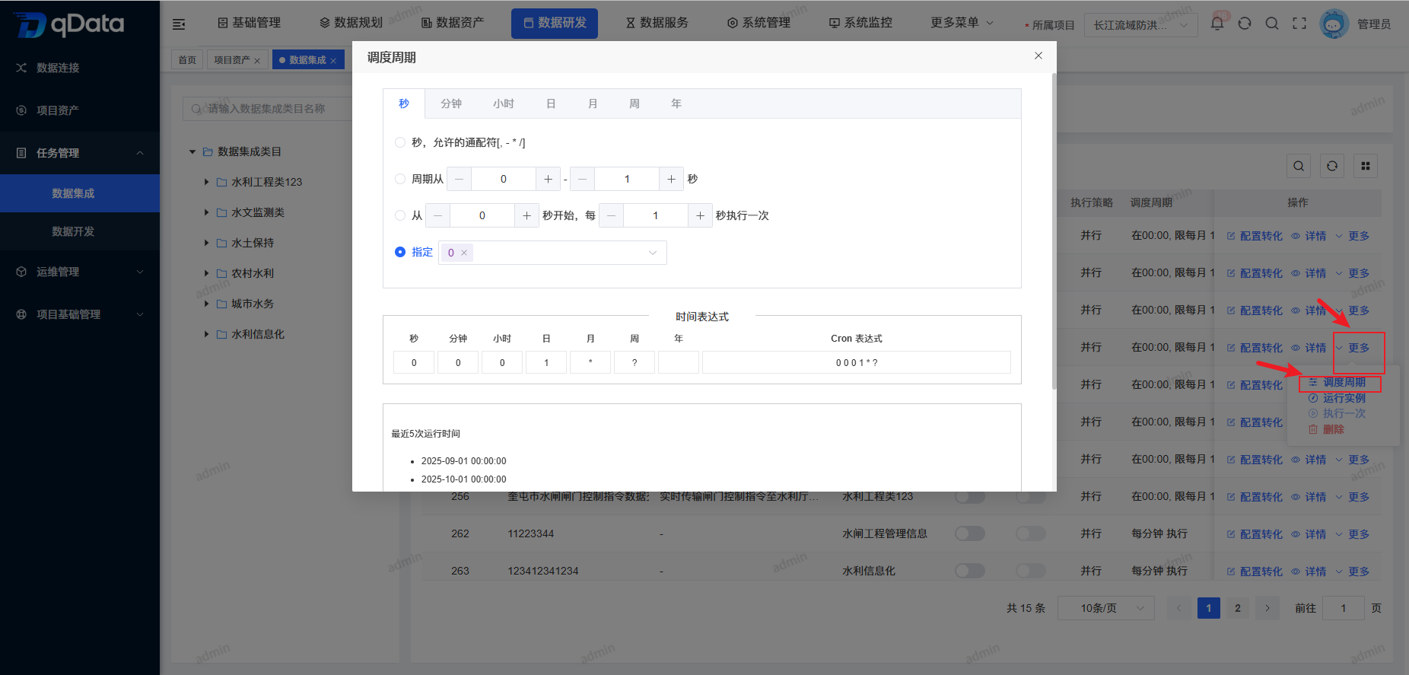The height and width of the screenshot is (675, 1409).
Task: Select the 从...秒开始 radio option
Action: point(400,215)
